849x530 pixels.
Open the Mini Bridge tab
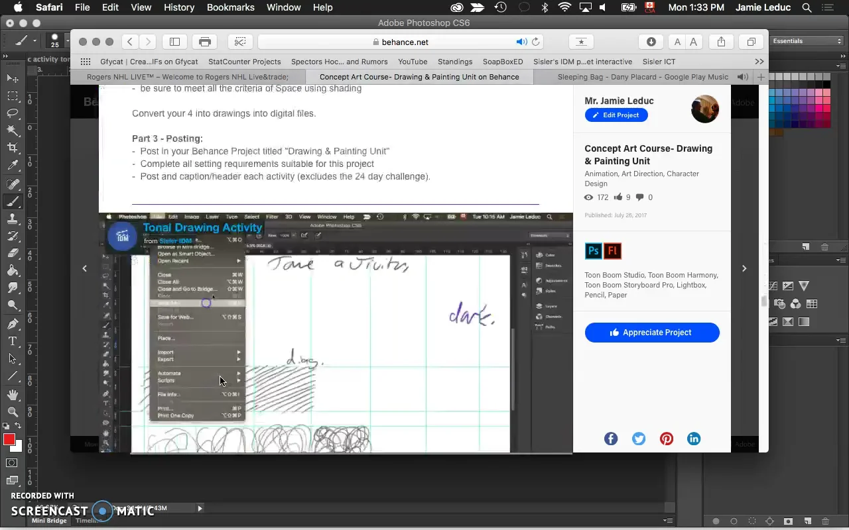tap(49, 521)
